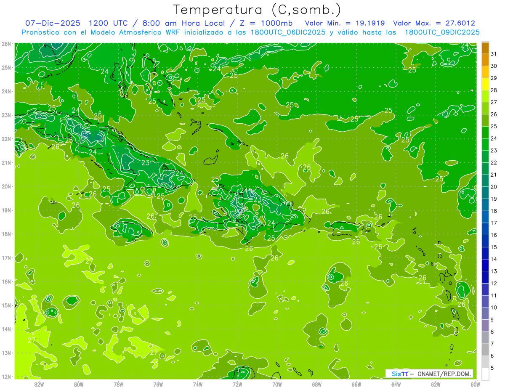
Task: Click the "66W" longitude axis label
Action: [x=356, y=384]
